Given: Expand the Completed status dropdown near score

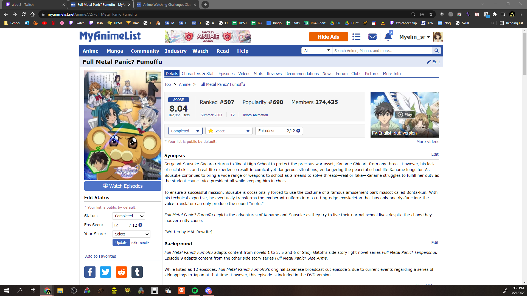Looking at the screenshot, I should pos(185,131).
